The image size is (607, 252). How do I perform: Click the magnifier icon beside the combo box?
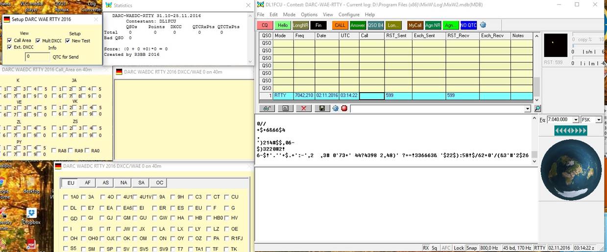537,108
